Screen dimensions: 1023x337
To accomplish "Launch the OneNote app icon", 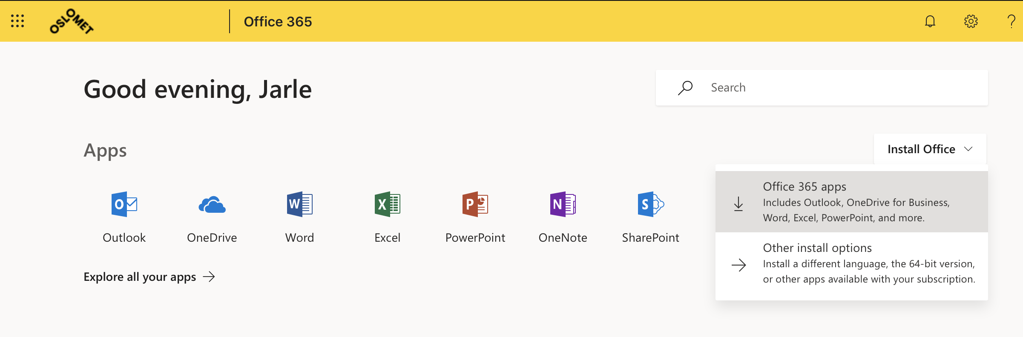I will click(563, 204).
